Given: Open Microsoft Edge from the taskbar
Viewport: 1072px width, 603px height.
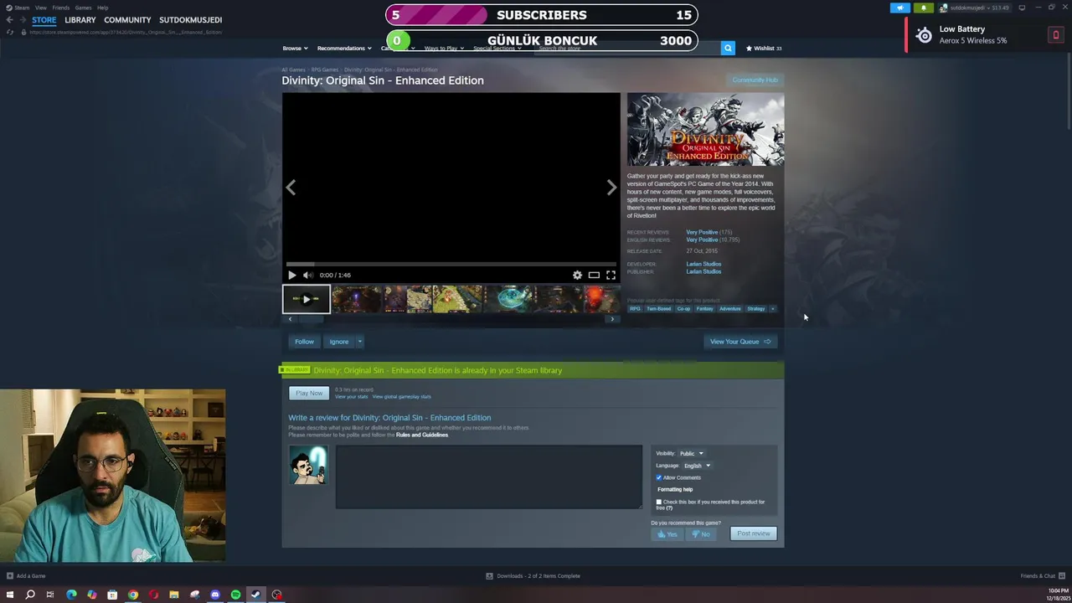Looking at the screenshot, I should (71, 595).
